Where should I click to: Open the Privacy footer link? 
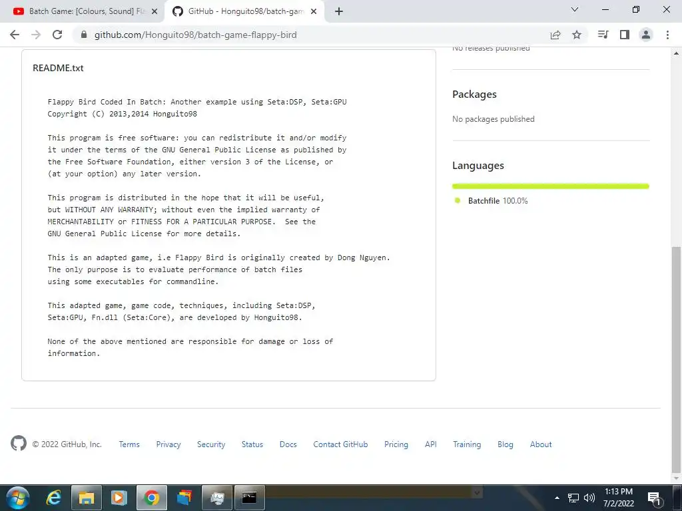(x=169, y=444)
